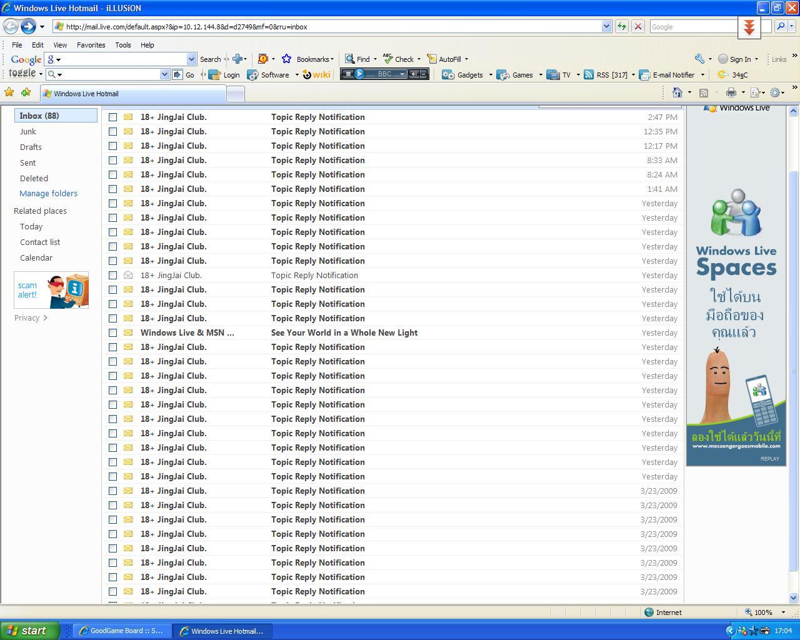Viewport: 800px width, 640px height.
Task: Click the Google search field in address row
Action: pyautogui.click(x=694, y=26)
